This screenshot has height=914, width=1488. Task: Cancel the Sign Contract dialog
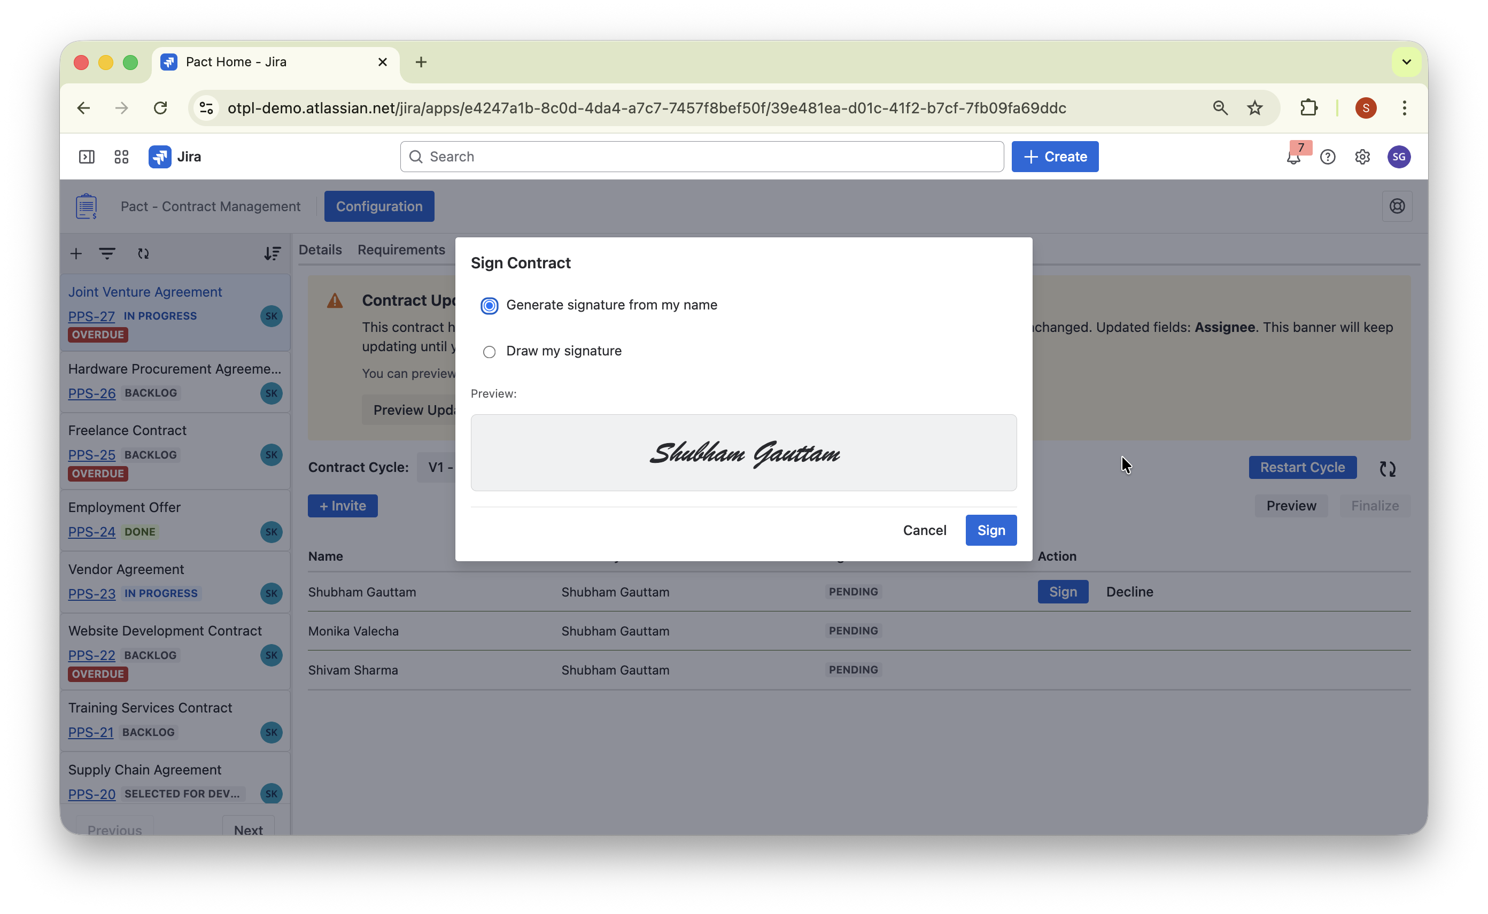[x=924, y=530]
